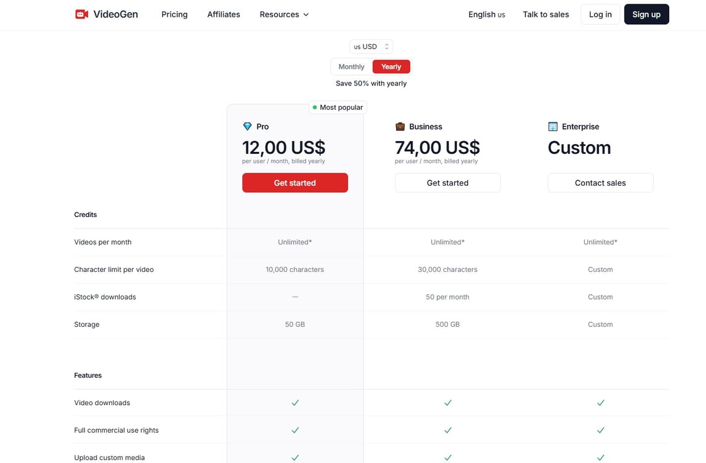Click Pro billed yearly subtext

[x=283, y=161]
